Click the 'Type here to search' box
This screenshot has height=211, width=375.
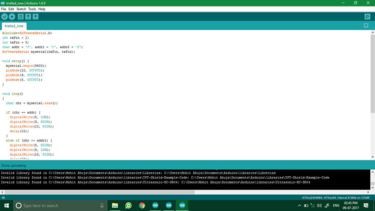click(60, 206)
